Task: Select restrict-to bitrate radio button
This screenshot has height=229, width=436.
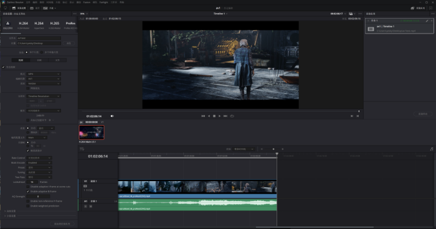Action: click(x=28, y=133)
